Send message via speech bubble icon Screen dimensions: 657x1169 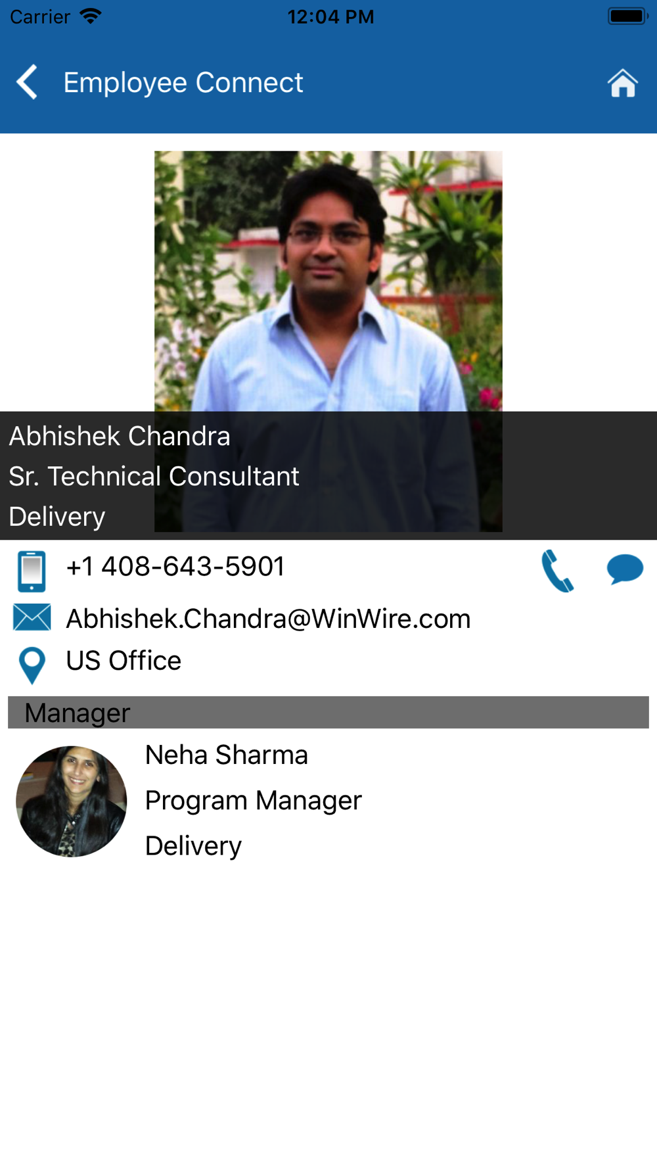(625, 569)
